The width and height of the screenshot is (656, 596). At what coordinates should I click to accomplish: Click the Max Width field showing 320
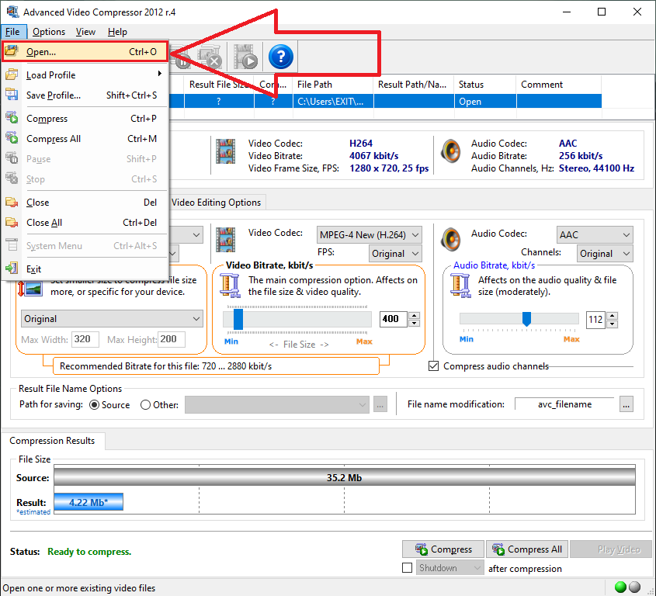click(85, 339)
